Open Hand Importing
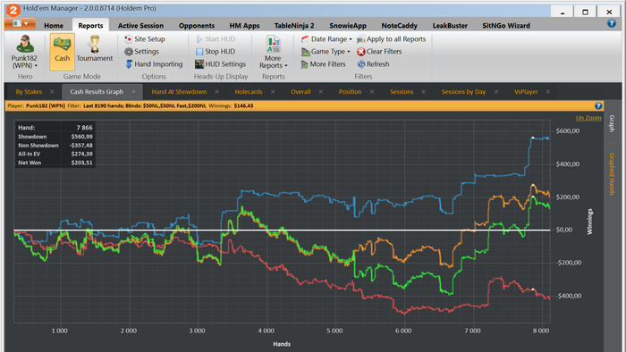This screenshot has height=352, width=626. coord(154,64)
